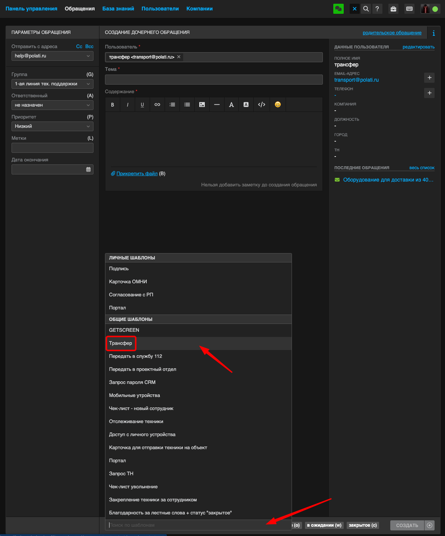Open the База знаний menu item
Screen dimensions: 445x536
[118, 9]
